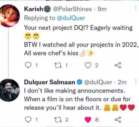Open more options menu on Karish's tweet

[136, 8]
